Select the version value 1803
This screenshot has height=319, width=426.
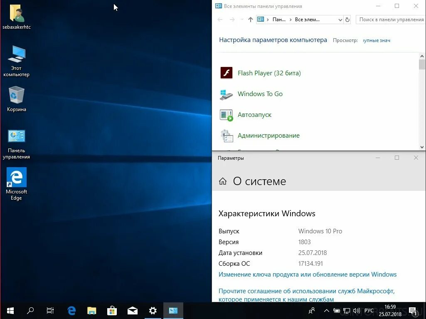[x=304, y=242]
